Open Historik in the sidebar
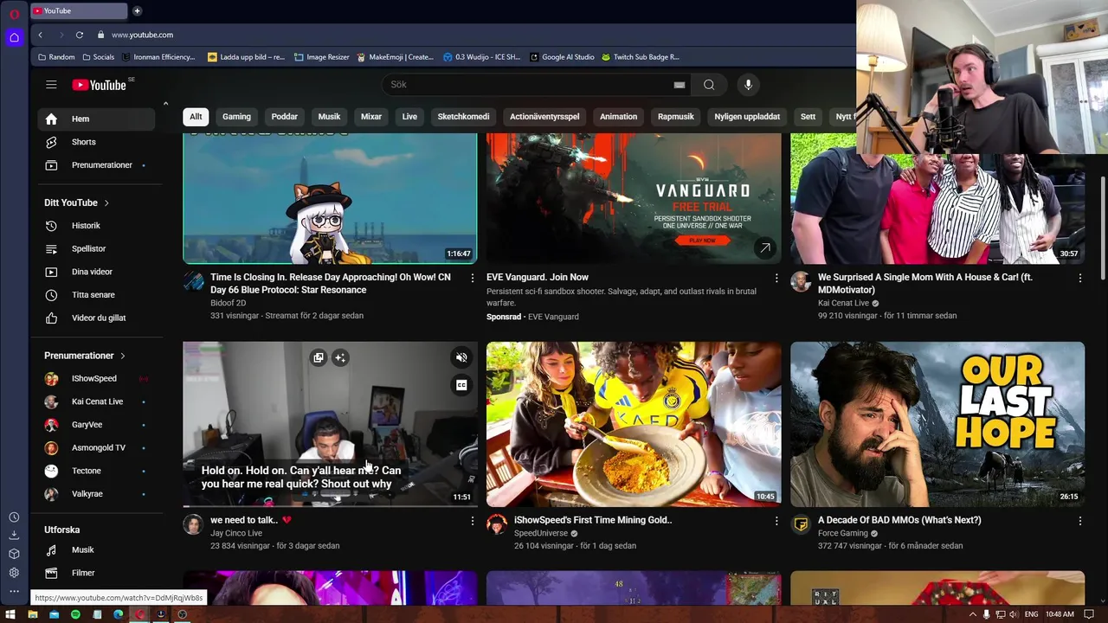The width and height of the screenshot is (1108, 623). pyautogui.click(x=96, y=226)
